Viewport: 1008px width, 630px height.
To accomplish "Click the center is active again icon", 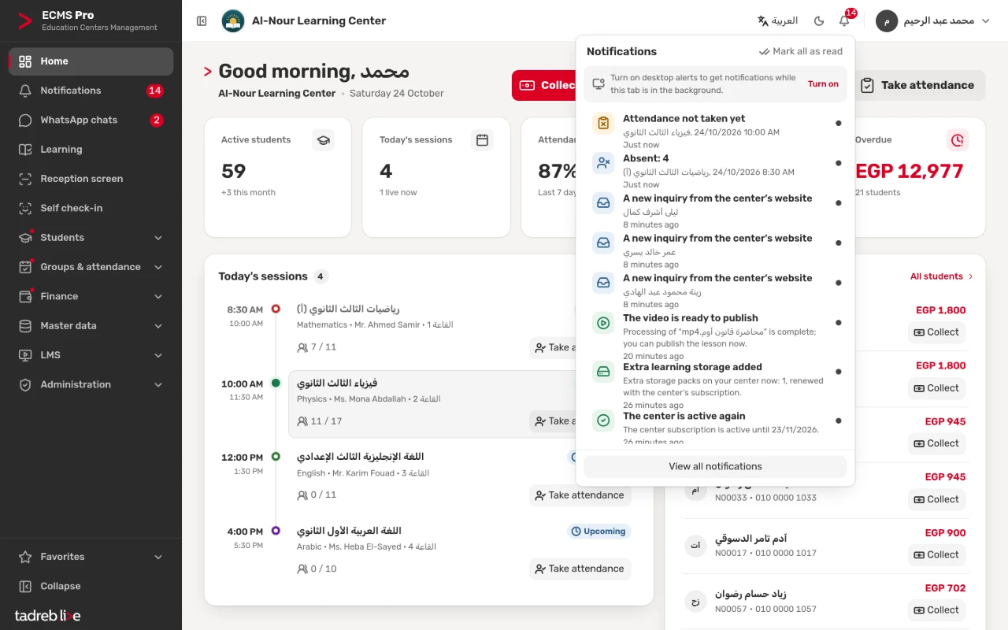I will [603, 421].
